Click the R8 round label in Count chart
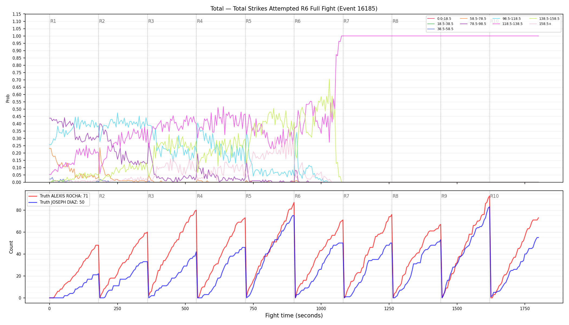The image size is (569, 325). (x=395, y=196)
